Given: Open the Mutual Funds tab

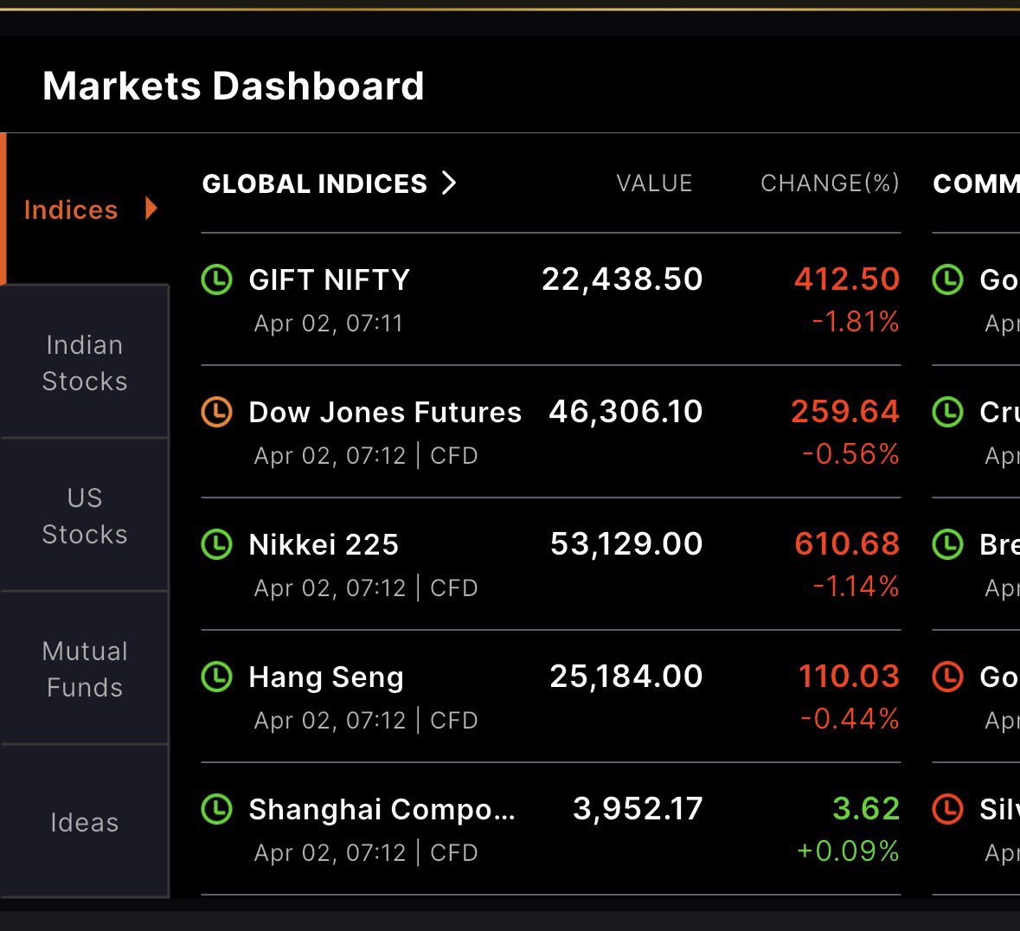Looking at the screenshot, I should coord(85,669).
